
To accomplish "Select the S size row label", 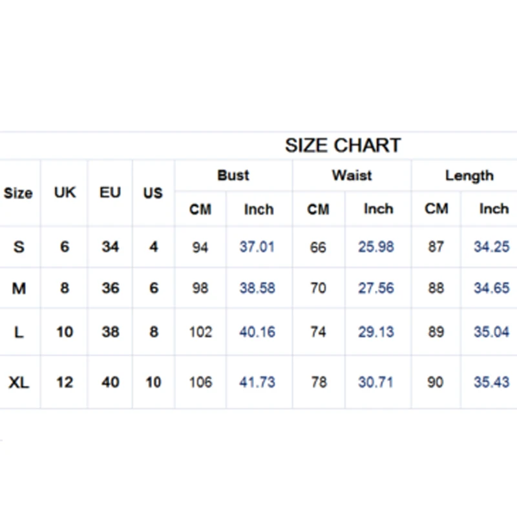I will tap(19, 247).
